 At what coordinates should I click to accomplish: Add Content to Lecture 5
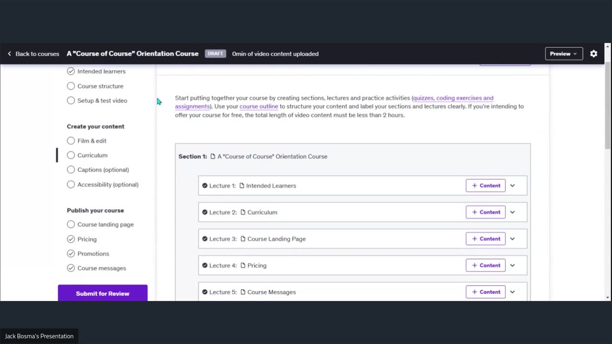point(486,292)
